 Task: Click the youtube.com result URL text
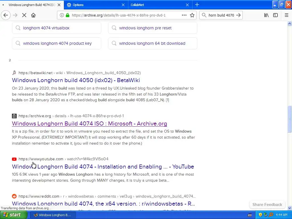63,159
